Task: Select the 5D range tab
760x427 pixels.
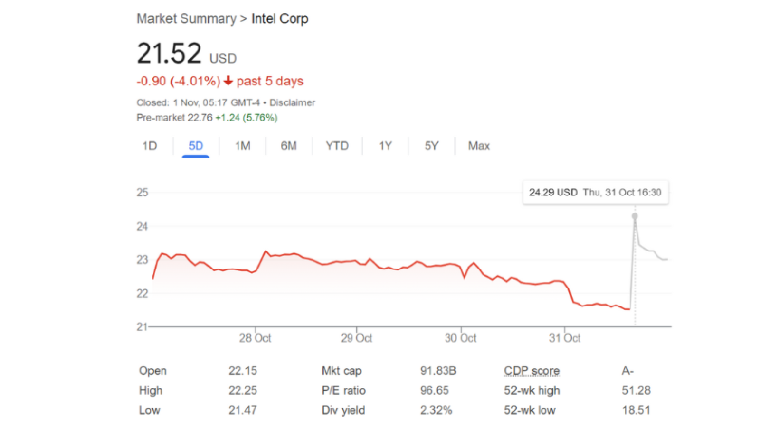Action: tap(196, 146)
